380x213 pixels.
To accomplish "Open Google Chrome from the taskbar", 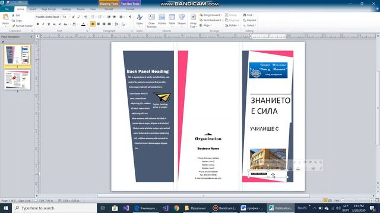I will pyautogui.click(x=176, y=208).
